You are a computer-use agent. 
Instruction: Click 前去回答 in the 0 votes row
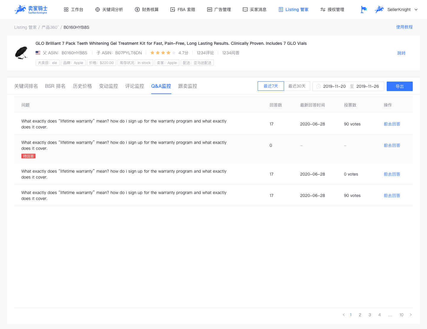coord(392,174)
